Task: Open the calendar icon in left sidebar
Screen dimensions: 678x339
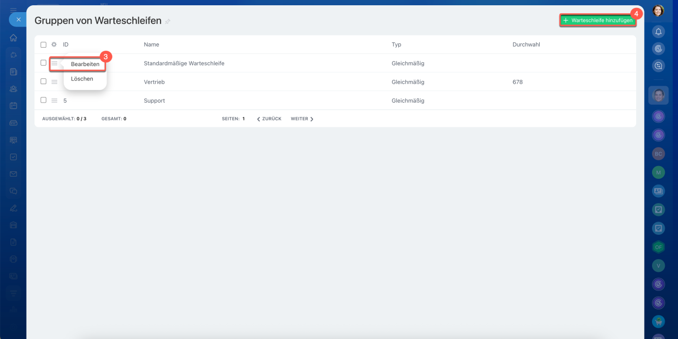Action: click(13, 105)
